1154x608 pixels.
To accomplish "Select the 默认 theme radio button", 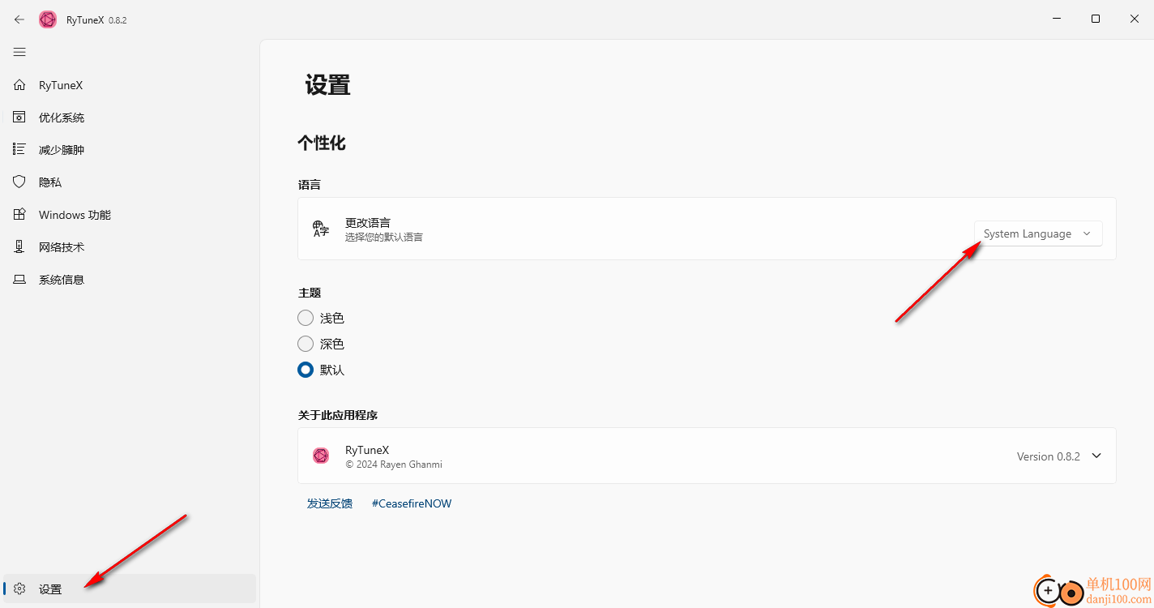I will click(x=306, y=370).
